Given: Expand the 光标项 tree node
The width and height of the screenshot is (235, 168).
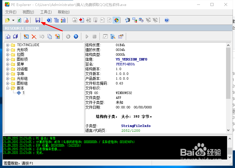Looking at the screenshot, I should tap(7, 50).
